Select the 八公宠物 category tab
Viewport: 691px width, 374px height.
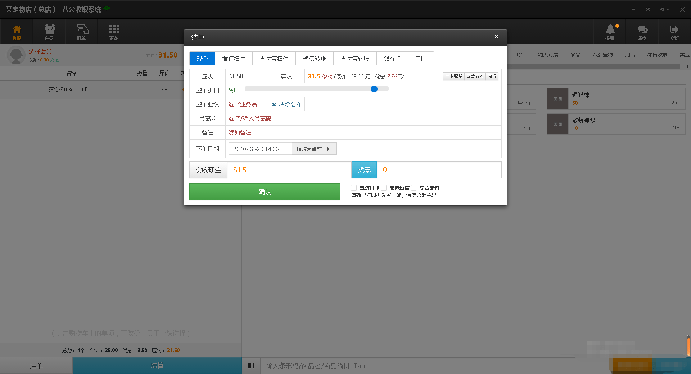point(602,55)
